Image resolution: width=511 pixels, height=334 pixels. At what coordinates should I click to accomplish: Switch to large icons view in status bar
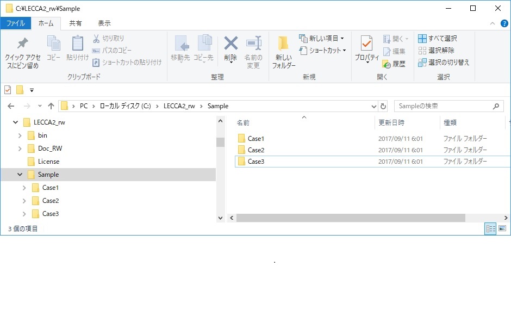502,229
